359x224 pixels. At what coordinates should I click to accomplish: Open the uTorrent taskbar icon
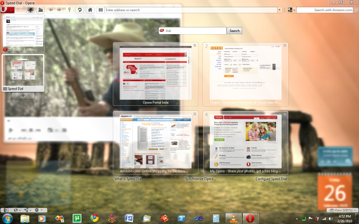tap(77, 218)
